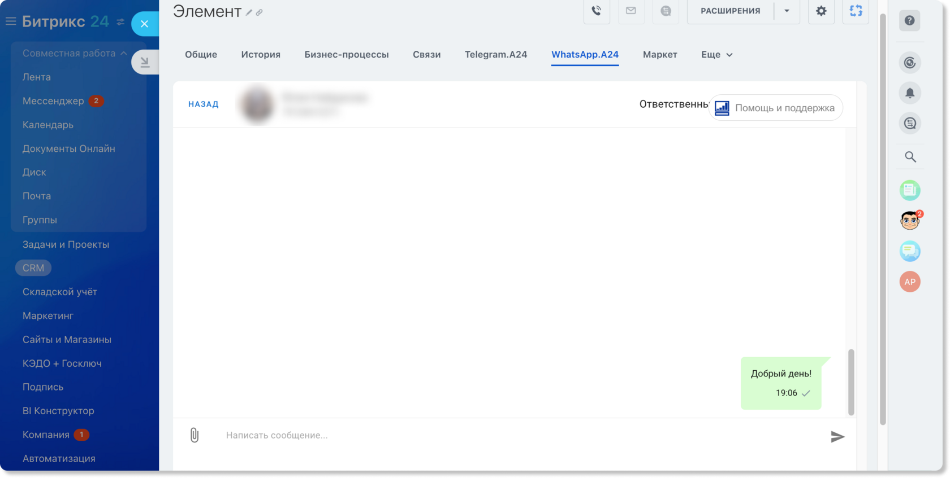Select the WhatsApp.A24 tab
The height and width of the screenshot is (478, 950).
click(585, 55)
